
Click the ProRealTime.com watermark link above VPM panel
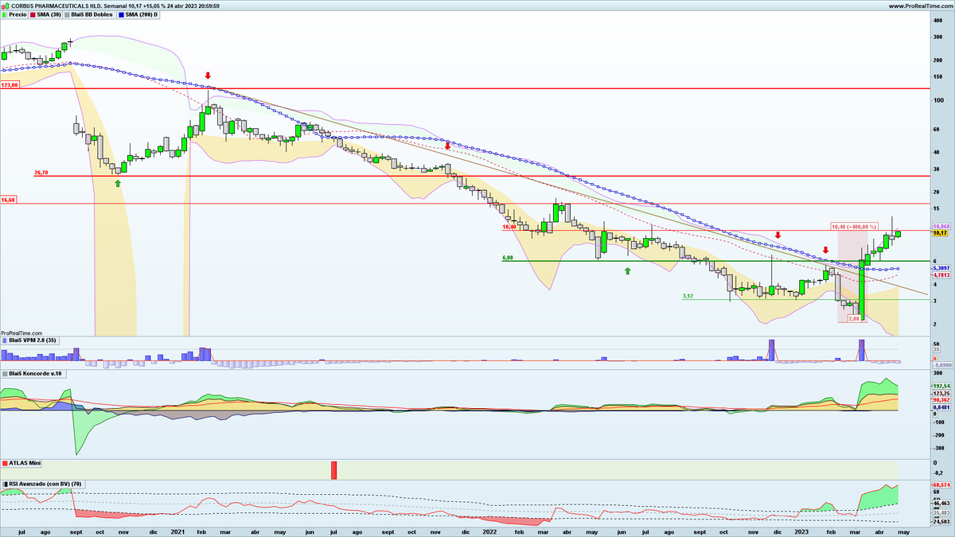click(20, 333)
